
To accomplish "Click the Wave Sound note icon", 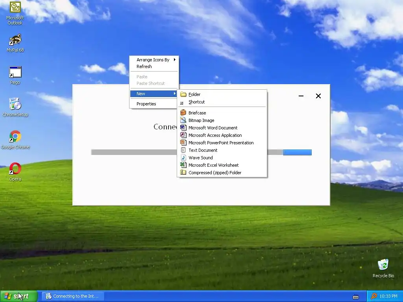I will [183, 157].
